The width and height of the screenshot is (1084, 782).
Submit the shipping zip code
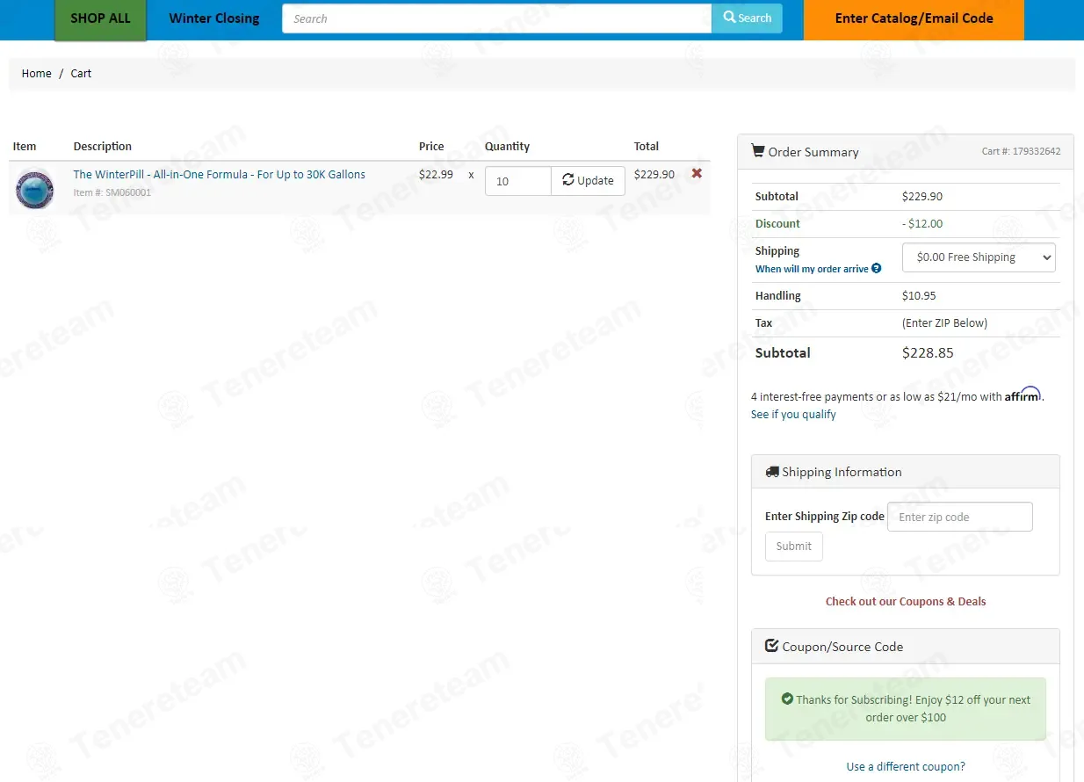[x=793, y=546]
